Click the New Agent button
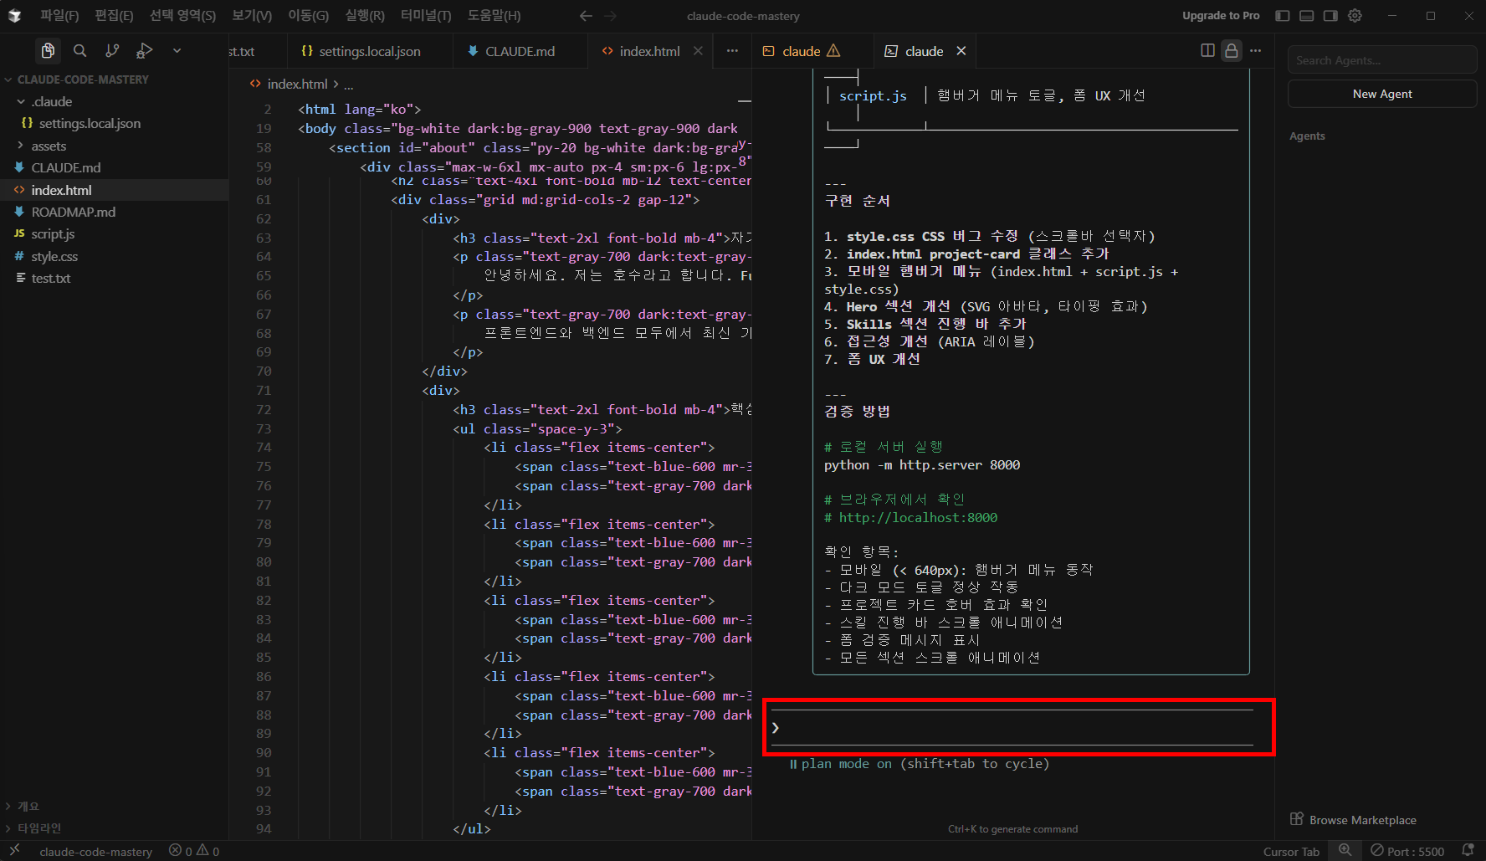 coord(1381,94)
